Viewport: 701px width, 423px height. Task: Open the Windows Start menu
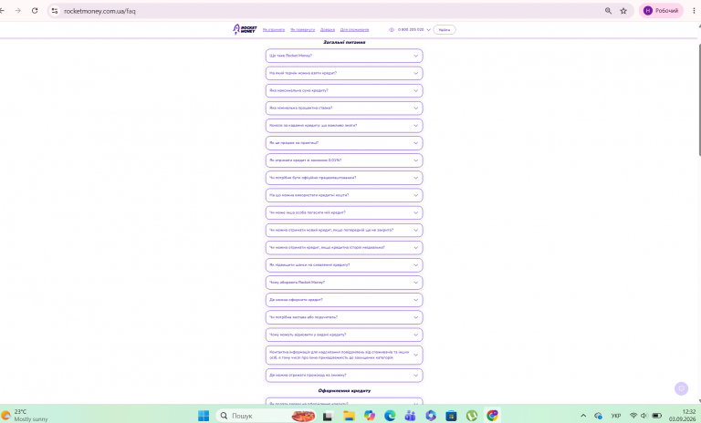[x=204, y=416]
